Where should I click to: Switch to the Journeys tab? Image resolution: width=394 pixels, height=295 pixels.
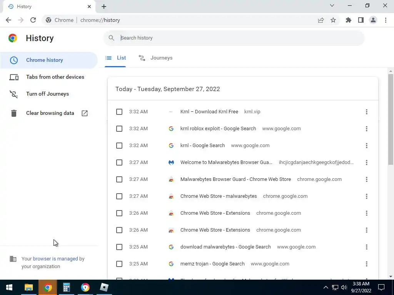click(x=155, y=58)
